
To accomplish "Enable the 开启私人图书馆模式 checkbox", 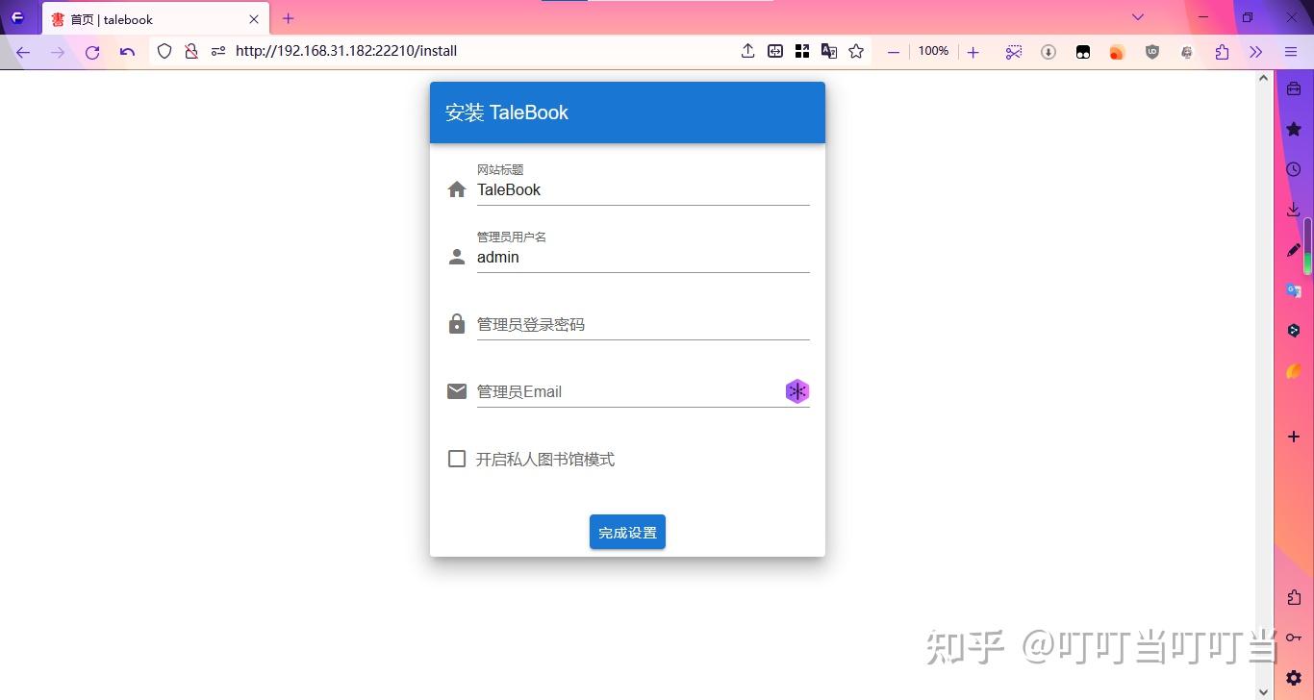I will 457,459.
